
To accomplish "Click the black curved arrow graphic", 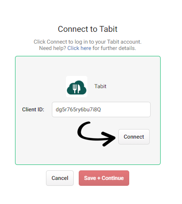I will pos(96,134).
